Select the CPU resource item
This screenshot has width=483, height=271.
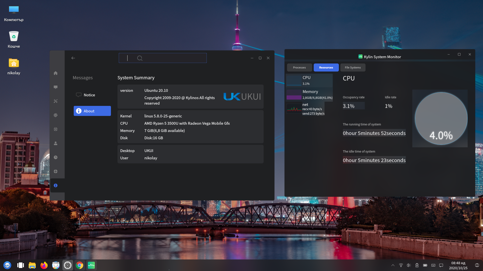coord(309,80)
